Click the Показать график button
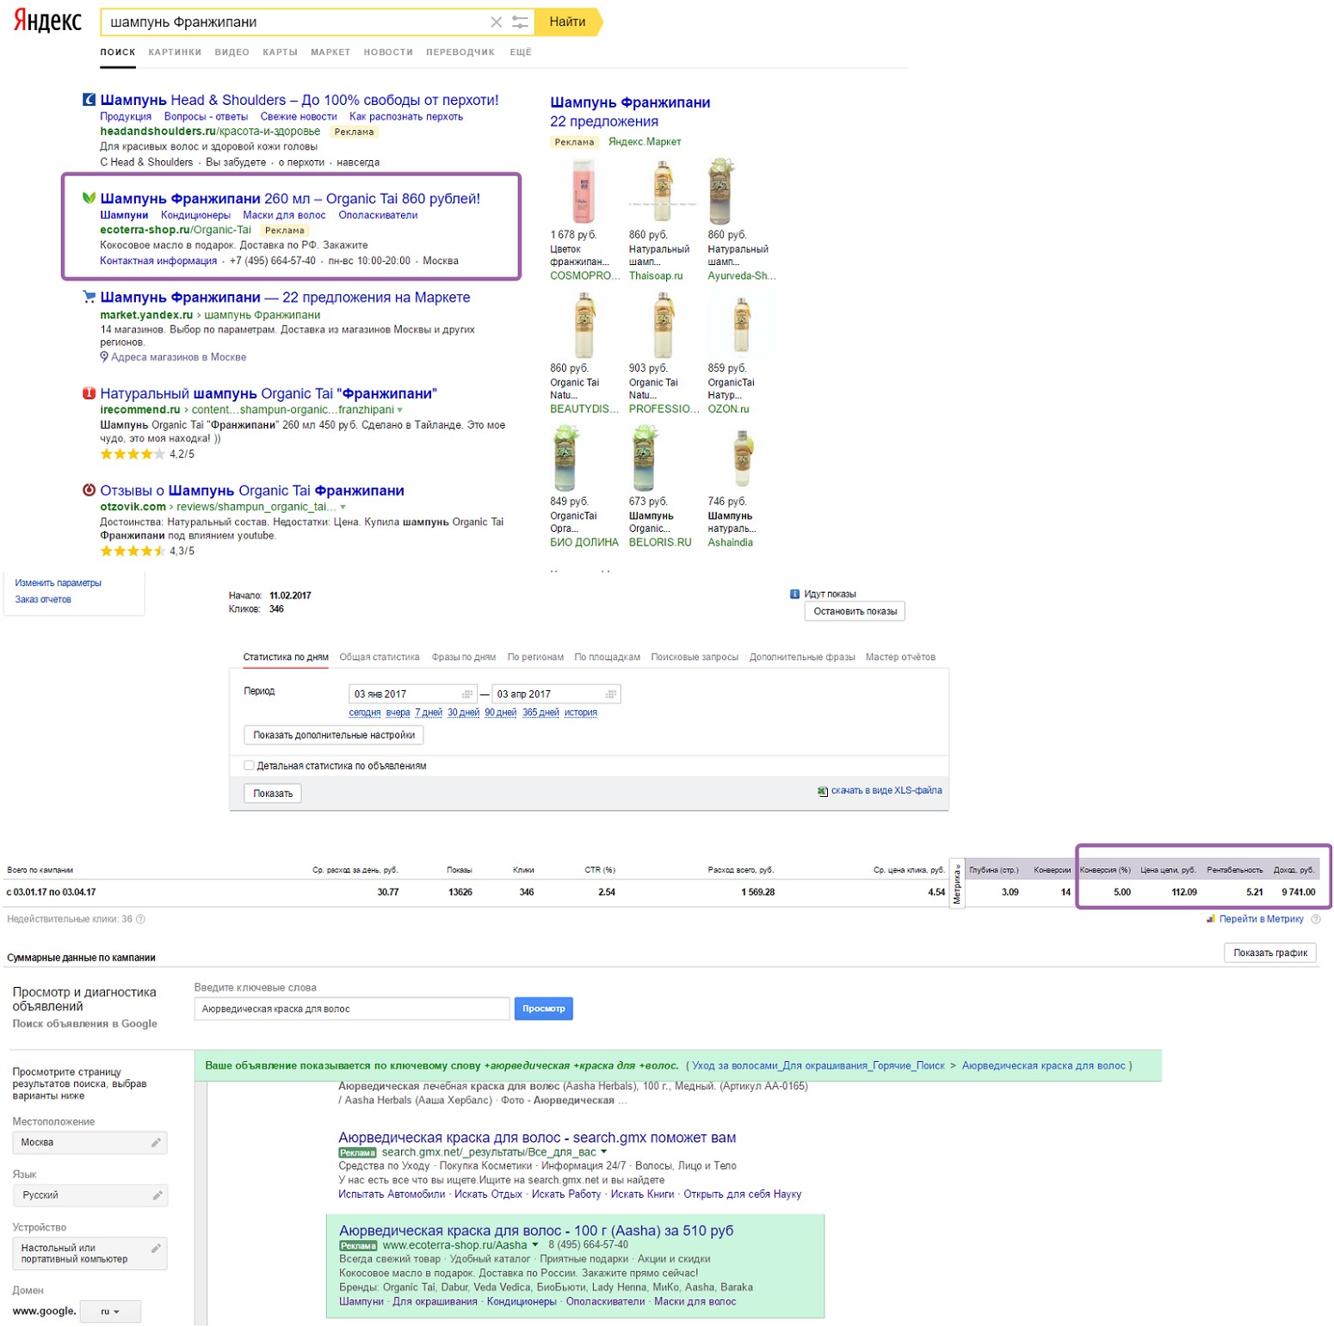Screen dimensions: 1334x1327 point(1270,953)
